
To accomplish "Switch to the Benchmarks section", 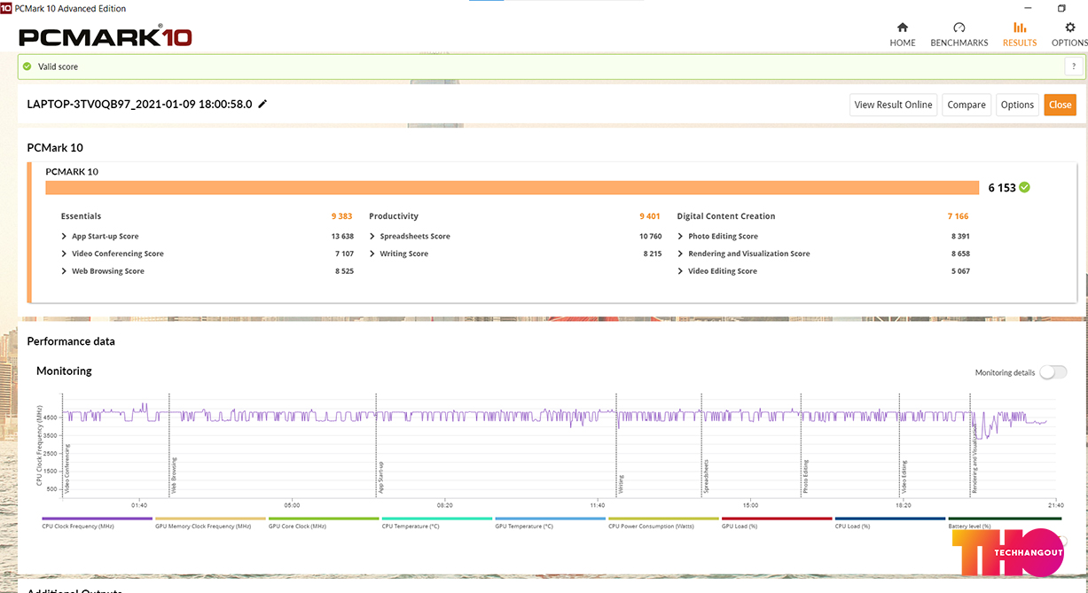I will click(x=959, y=35).
